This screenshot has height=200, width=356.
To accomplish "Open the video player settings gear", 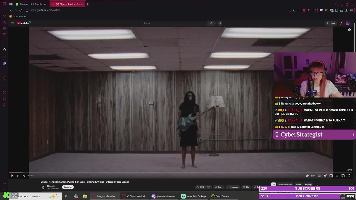I will (325, 176).
